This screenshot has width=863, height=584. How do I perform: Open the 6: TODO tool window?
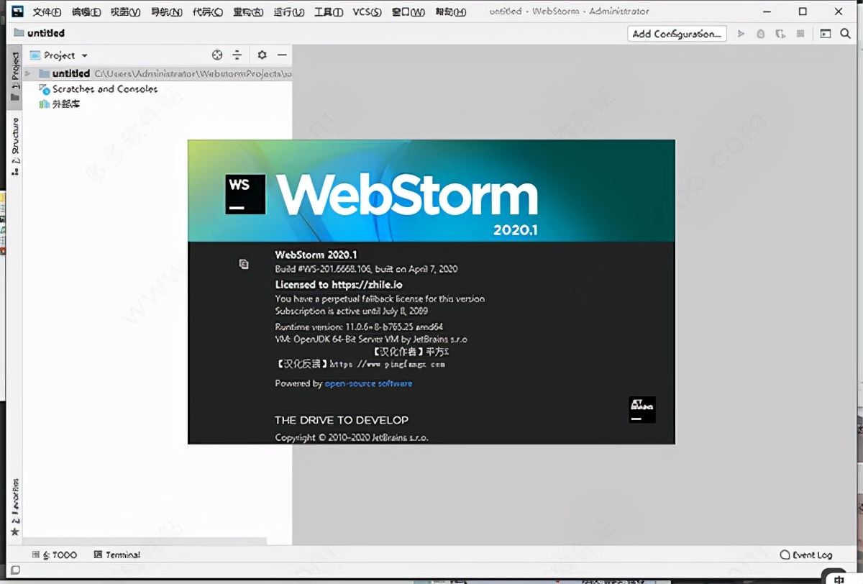click(x=55, y=555)
